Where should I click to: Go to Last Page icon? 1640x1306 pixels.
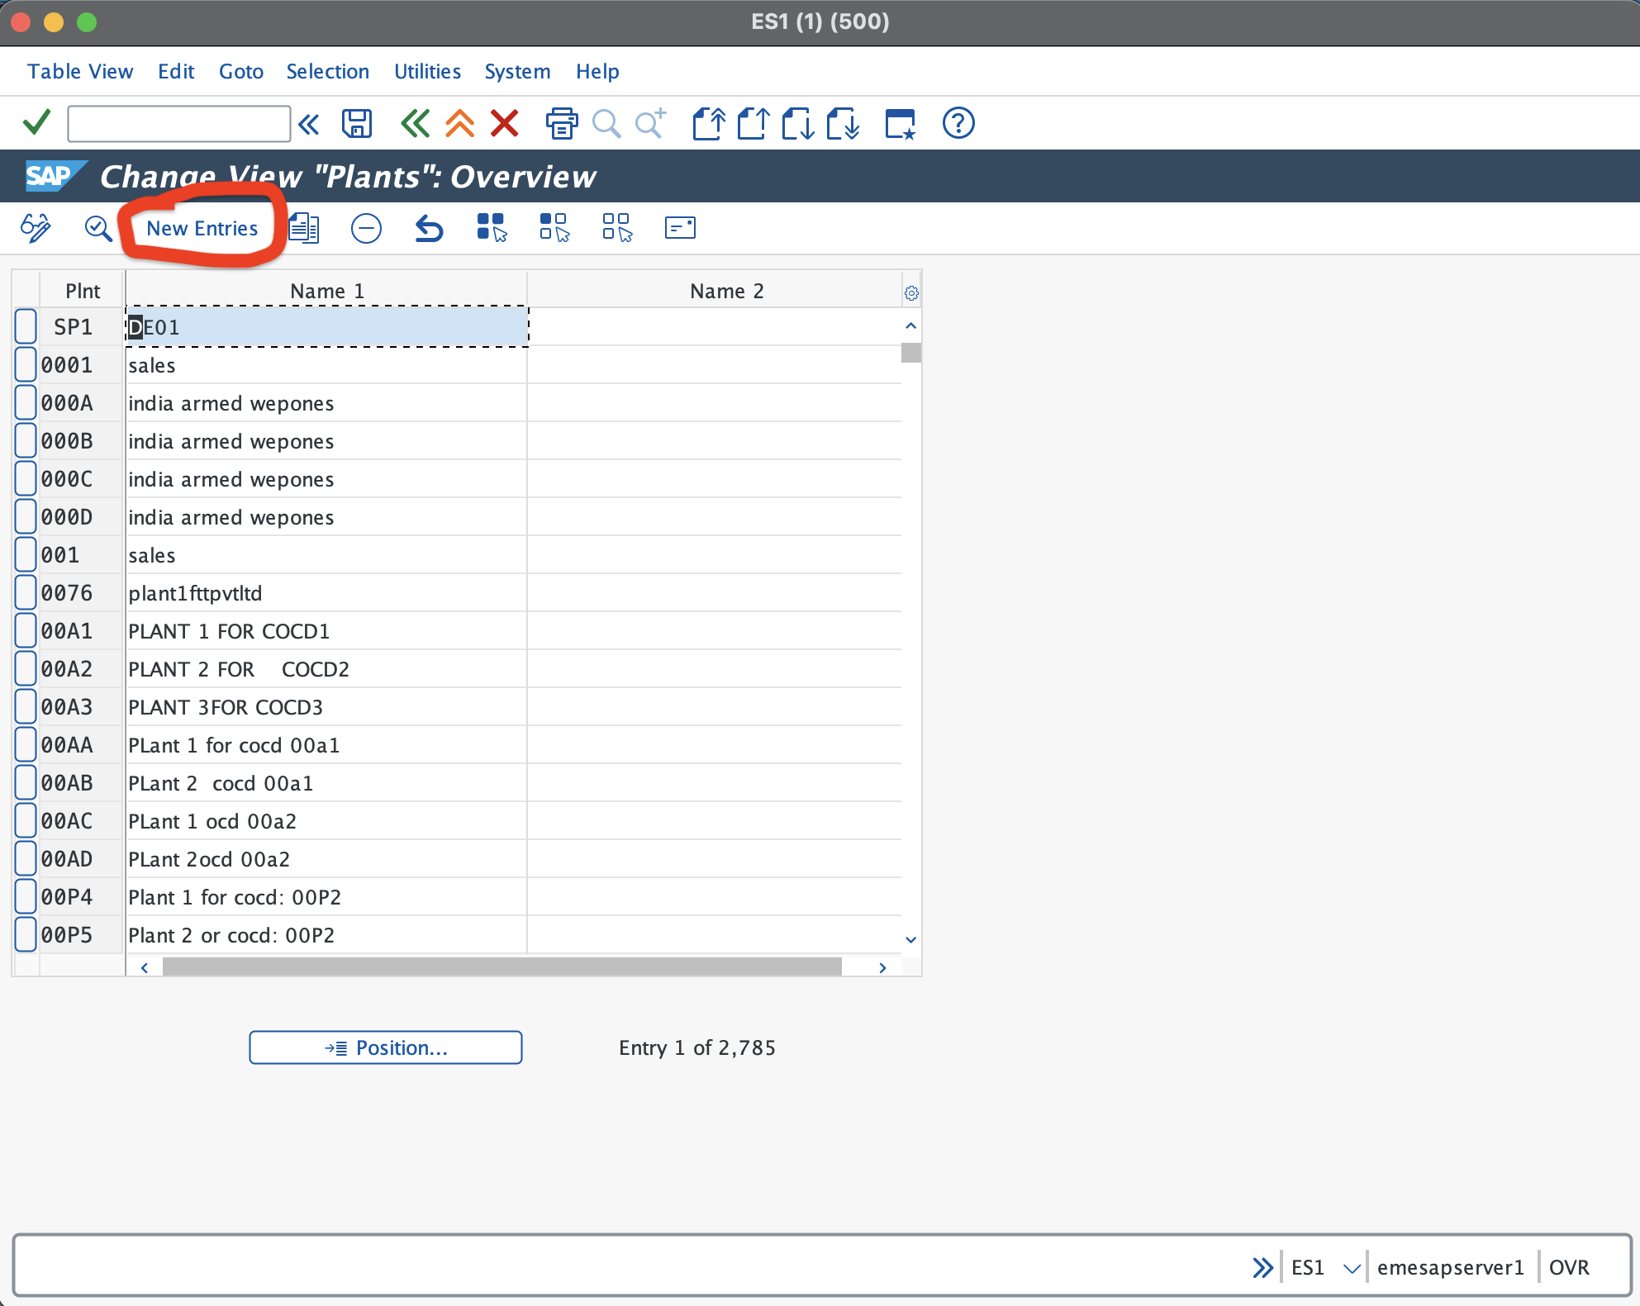pyautogui.click(x=843, y=124)
